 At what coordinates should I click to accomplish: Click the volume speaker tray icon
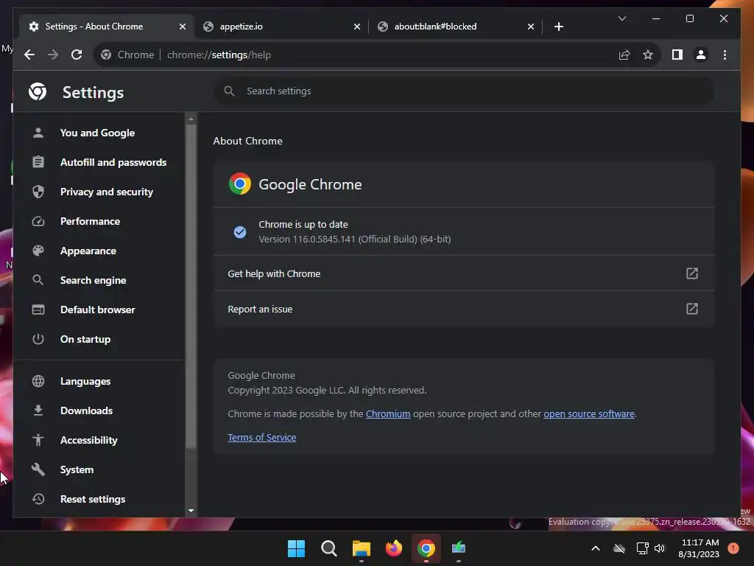(660, 548)
